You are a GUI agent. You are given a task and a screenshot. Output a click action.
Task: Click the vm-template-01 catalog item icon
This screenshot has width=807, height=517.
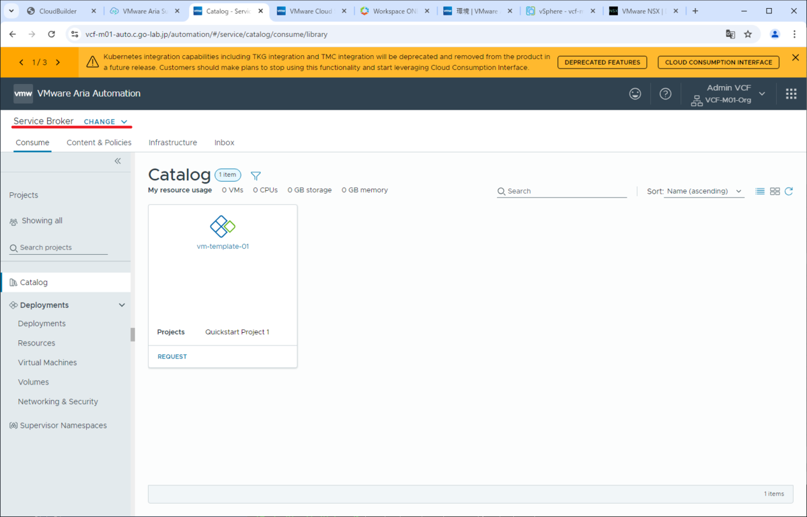pyautogui.click(x=223, y=227)
